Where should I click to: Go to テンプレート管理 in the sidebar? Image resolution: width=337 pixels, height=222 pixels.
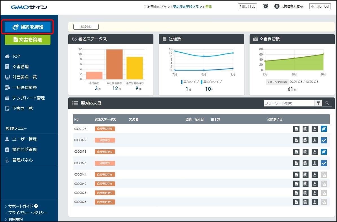pos(28,98)
